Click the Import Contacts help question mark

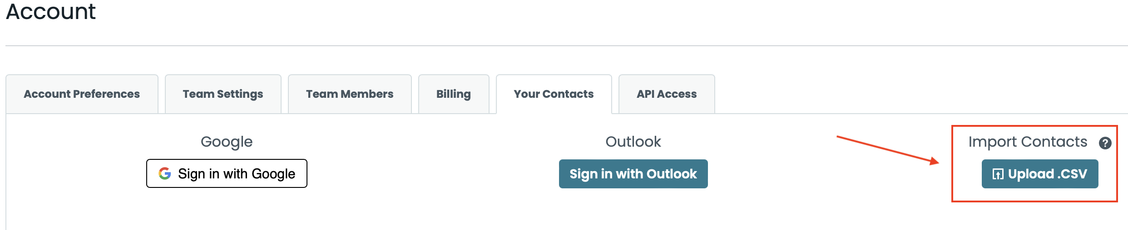[x=1105, y=143]
